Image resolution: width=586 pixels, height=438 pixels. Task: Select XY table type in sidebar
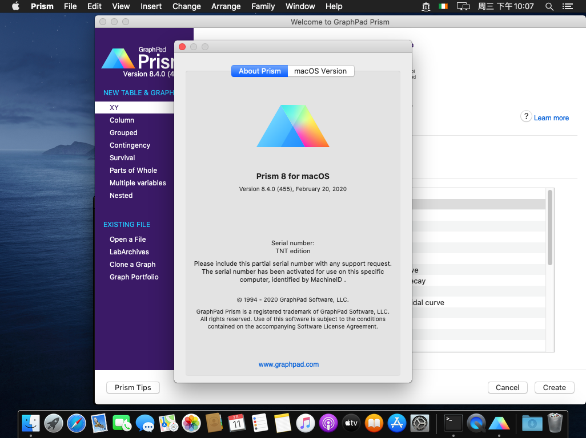click(x=135, y=107)
